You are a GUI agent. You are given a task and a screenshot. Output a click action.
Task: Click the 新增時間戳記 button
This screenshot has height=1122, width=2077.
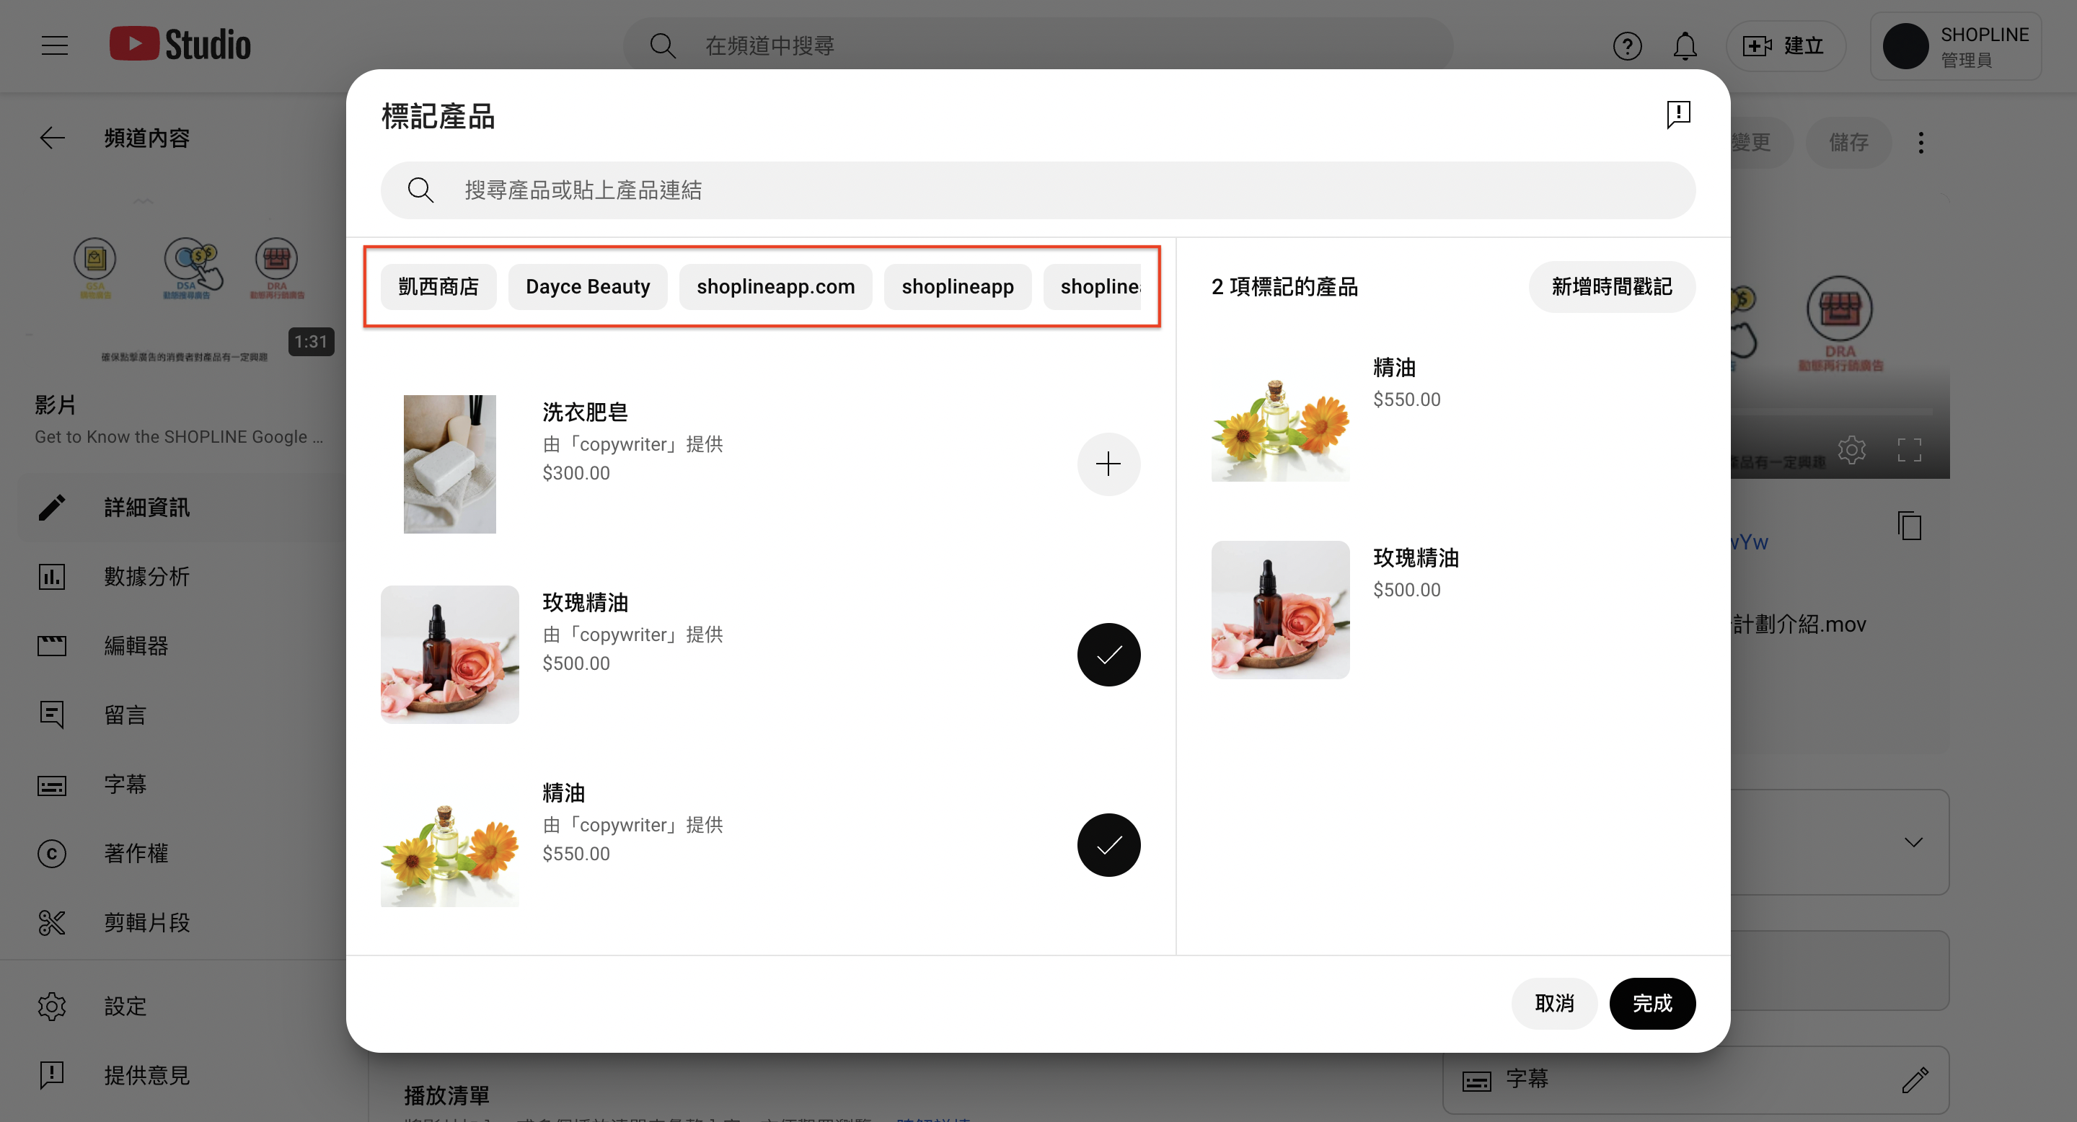(1612, 287)
